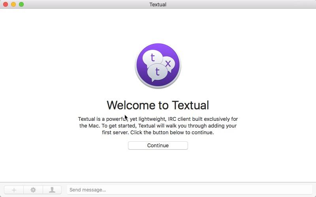Click the description paragraph about the IRC client
This screenshot has width=316, height=197.
pyautogui.click(x=158, y=126)
